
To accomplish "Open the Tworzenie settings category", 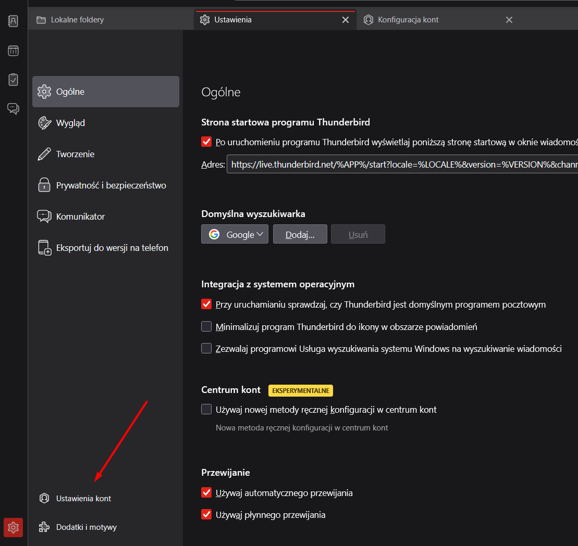I will tap(106, 154).
